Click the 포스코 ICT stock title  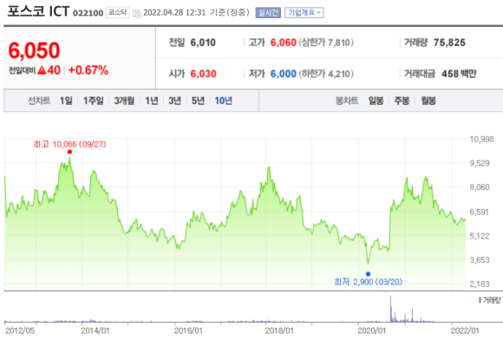tap(38, 11)
